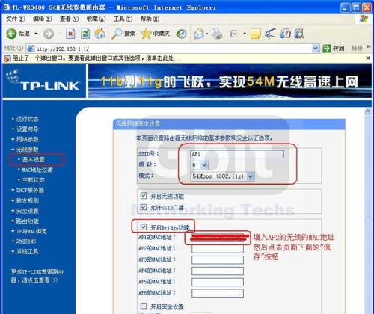Viewport: 374px width, 314px height.
Task: Click the IE icon in title bar
Action: [x=6, y=7]
